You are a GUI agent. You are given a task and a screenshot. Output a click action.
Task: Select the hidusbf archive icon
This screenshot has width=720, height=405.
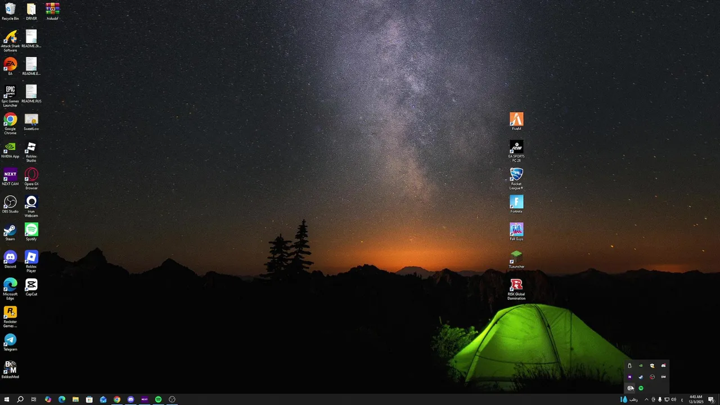[x=52, y=11]
